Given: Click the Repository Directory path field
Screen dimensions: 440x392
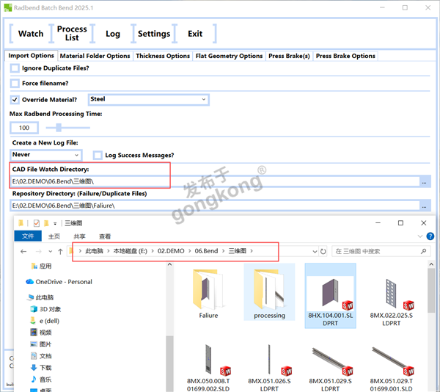Looking at the screenshot, I should (x=215, y=206).
